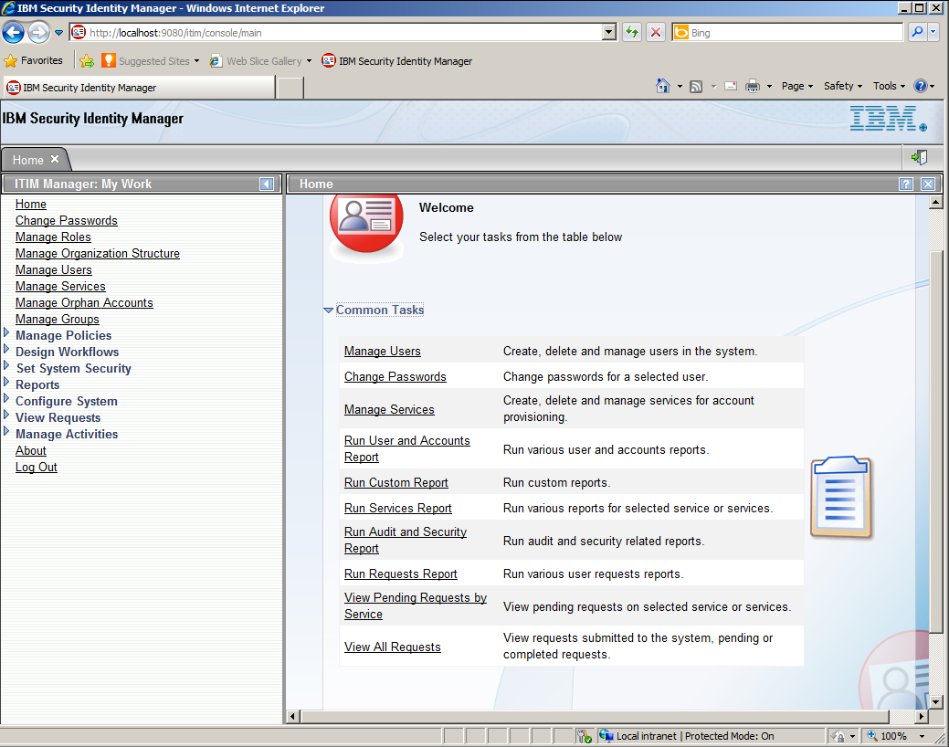Open Manage Orphan Accounts link
Screen dimensions: 949x747
[84, 302]
